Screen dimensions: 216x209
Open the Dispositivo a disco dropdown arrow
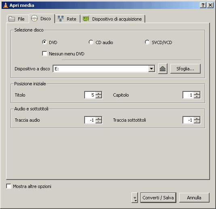pyautogui.click(x=152, y=69)
